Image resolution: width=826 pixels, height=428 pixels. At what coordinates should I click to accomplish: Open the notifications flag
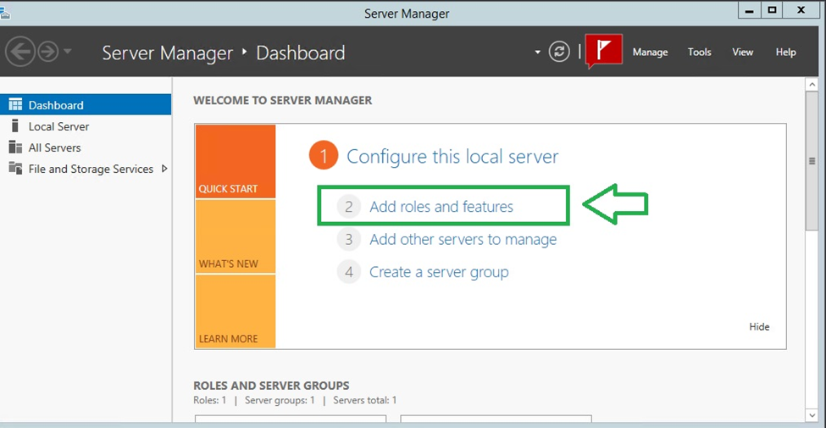click(x=604, y=51)
